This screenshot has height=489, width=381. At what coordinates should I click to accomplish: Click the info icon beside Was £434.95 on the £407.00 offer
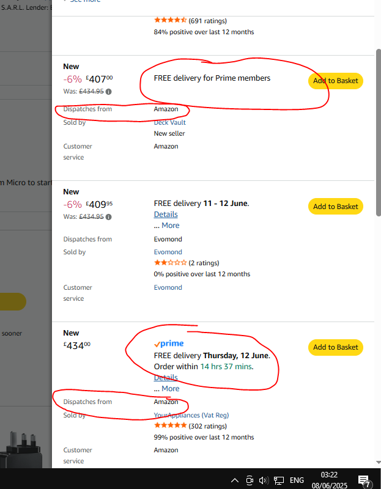108,92
